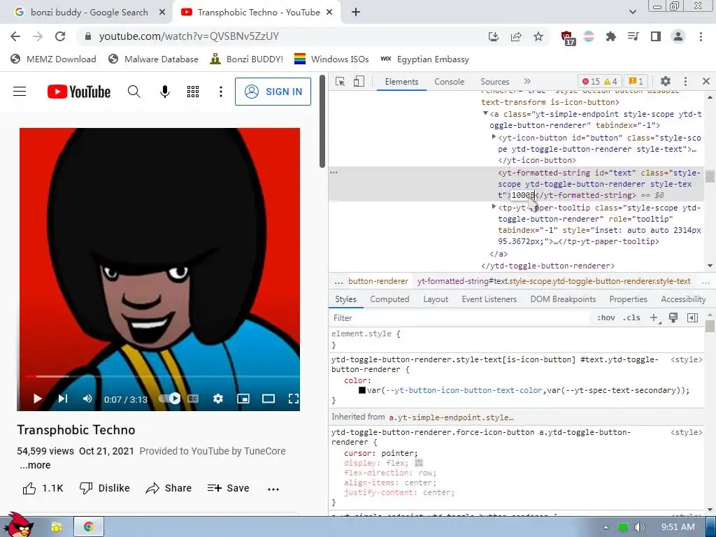Open the DOM Breakpoints tab
The image size is (716, 537).
pos(563,299)
